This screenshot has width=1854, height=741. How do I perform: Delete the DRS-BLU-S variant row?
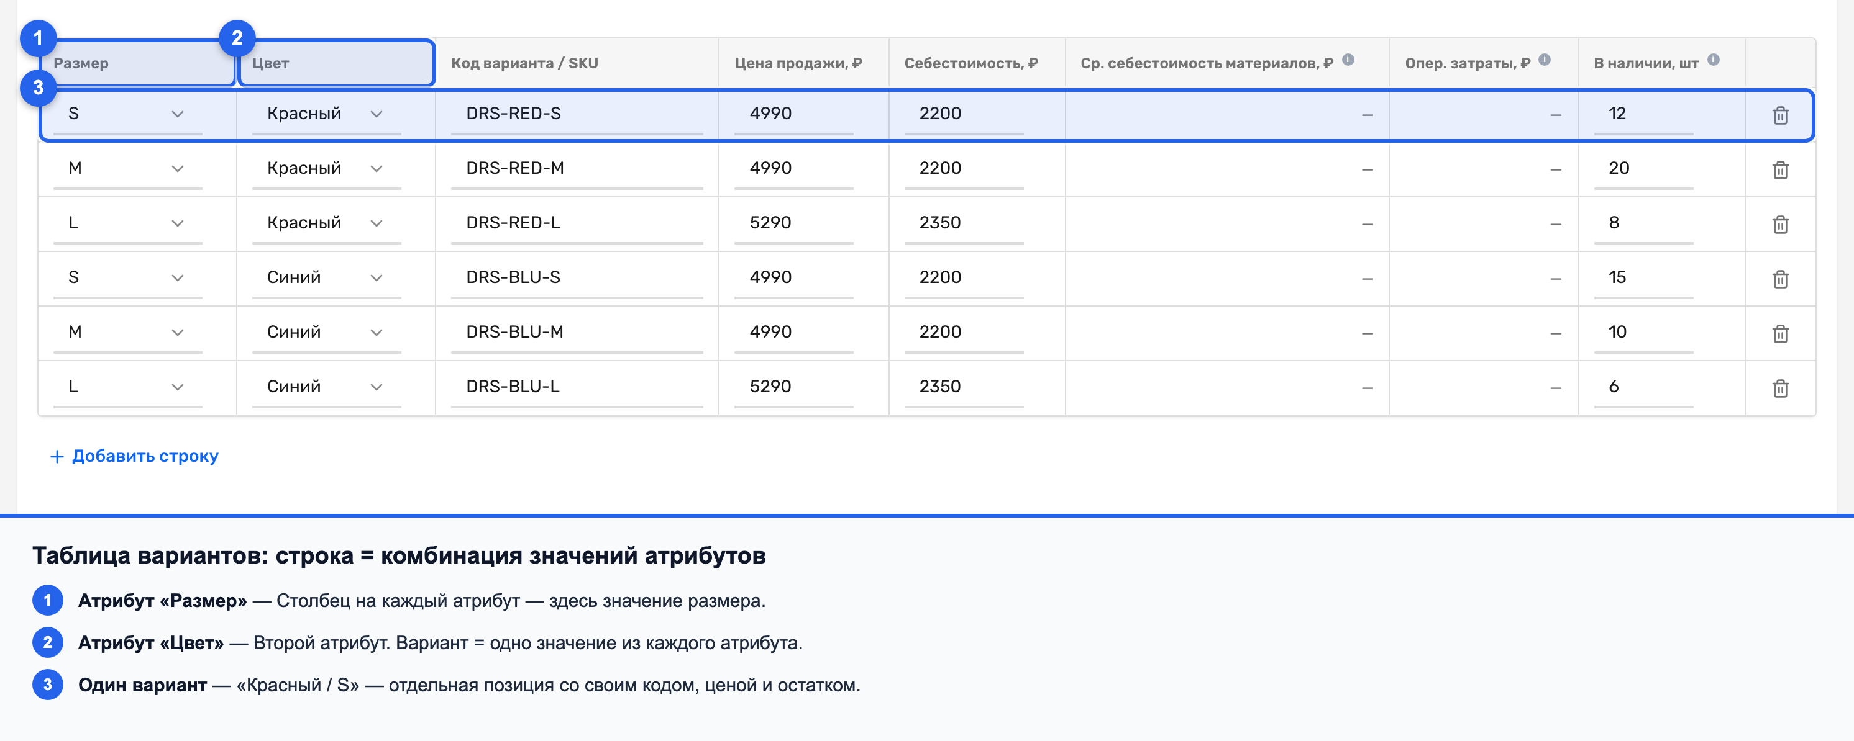[1780, 279]
